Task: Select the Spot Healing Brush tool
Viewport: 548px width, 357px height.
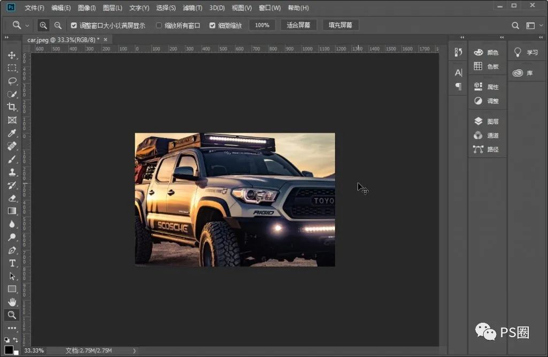Action: point(12,146)
